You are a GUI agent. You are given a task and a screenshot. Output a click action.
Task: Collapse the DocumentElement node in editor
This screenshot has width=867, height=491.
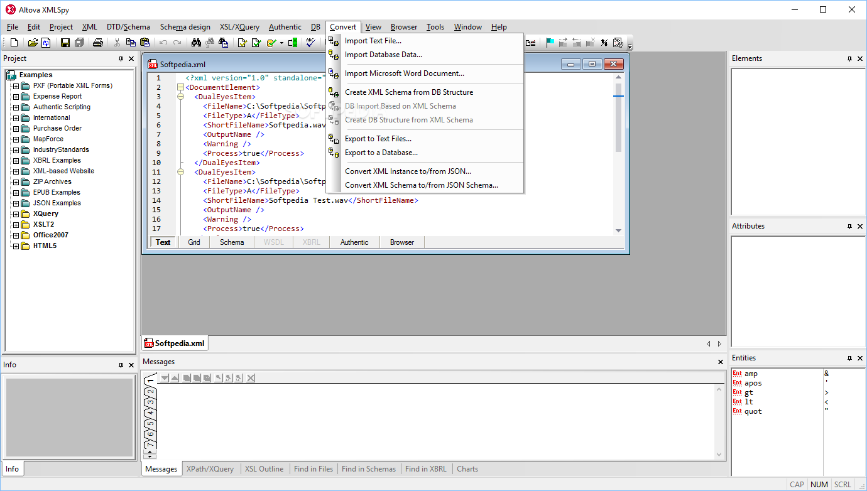pyautogui.click(x=180, y=87)
